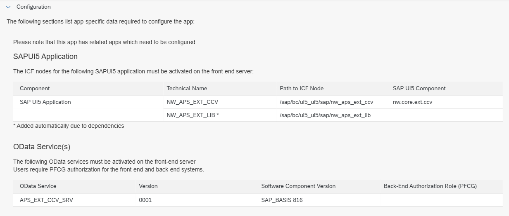Screen dimensions: 509x216
Task: Select the SAP UI5 Application cell
Action: (45, 102)
